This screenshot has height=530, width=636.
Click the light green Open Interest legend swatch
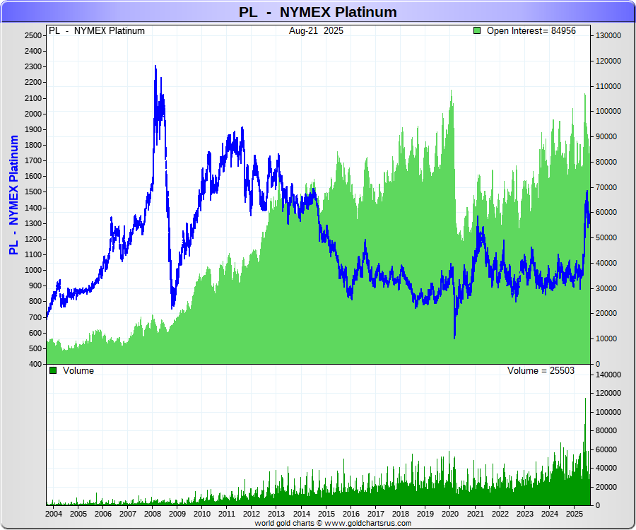click(478, 30)
